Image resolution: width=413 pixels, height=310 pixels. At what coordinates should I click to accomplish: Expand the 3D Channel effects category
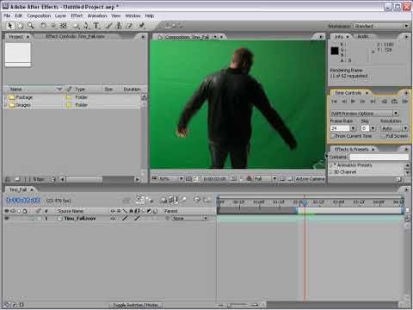pos(331,172)
